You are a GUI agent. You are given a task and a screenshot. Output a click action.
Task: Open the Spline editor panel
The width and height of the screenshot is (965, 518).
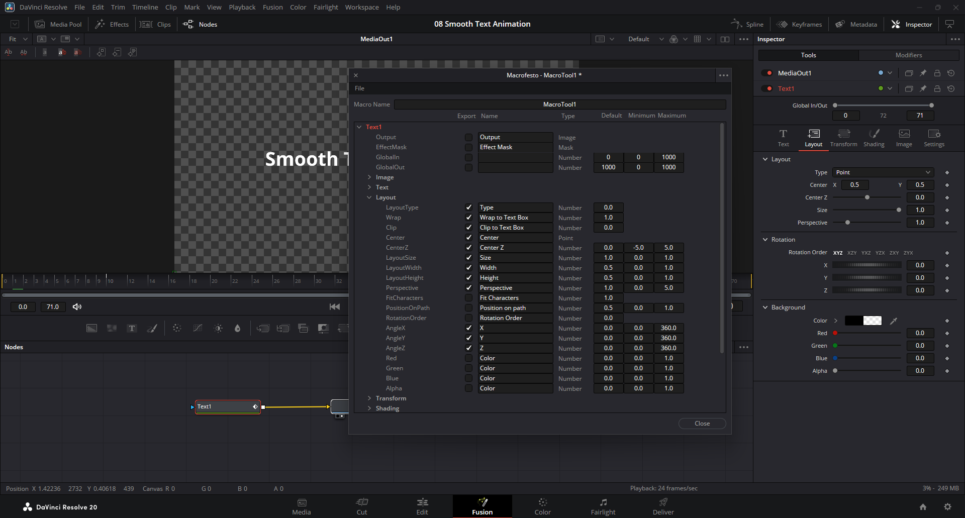coord(747,24)
